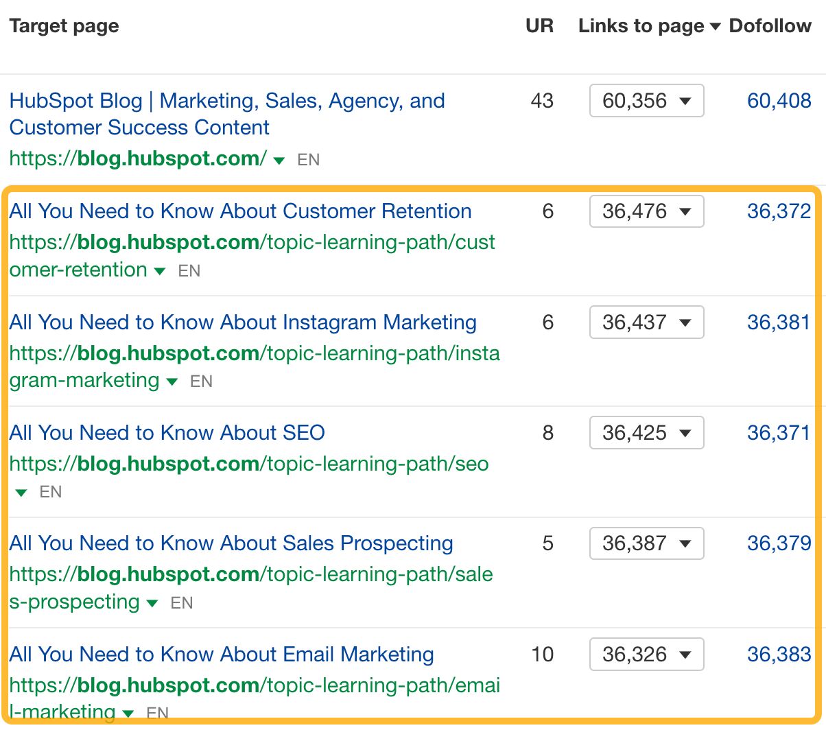
Task: Expand URL options for the customer-retention page
Action: [158, 271]
